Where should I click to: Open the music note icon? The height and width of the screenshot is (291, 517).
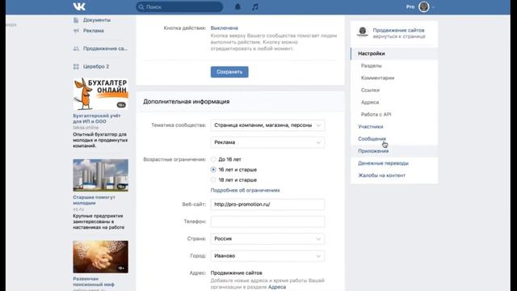tap(255, 6)
